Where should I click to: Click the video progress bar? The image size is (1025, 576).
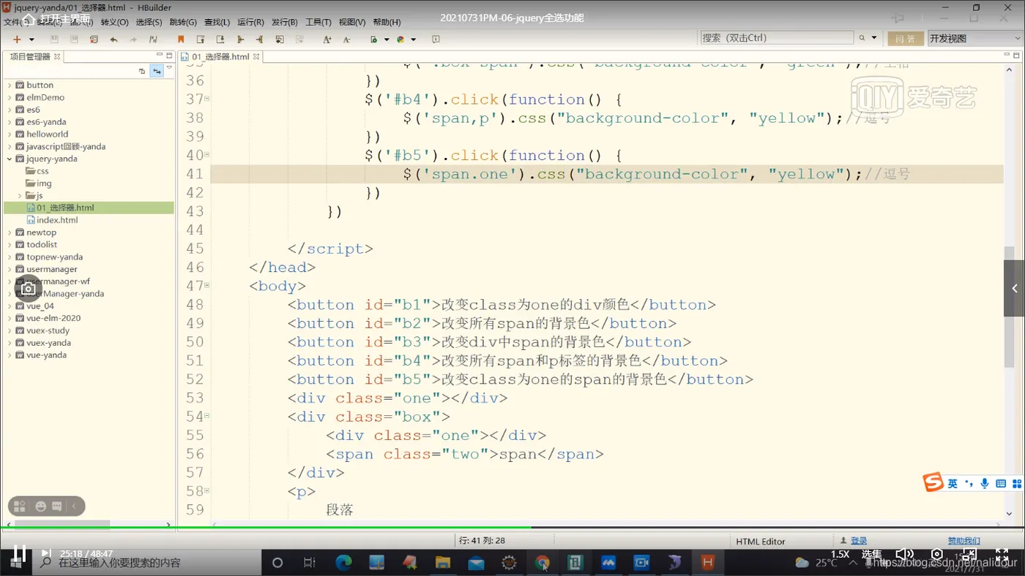pyautogui.click(x=512, y=527)
